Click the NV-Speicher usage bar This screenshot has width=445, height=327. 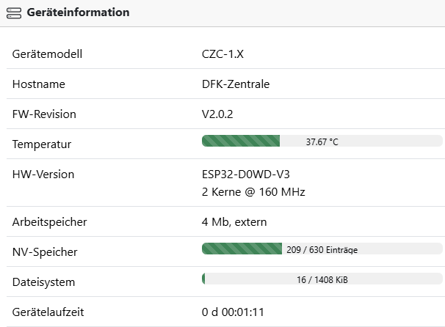[x=322, y=249]
